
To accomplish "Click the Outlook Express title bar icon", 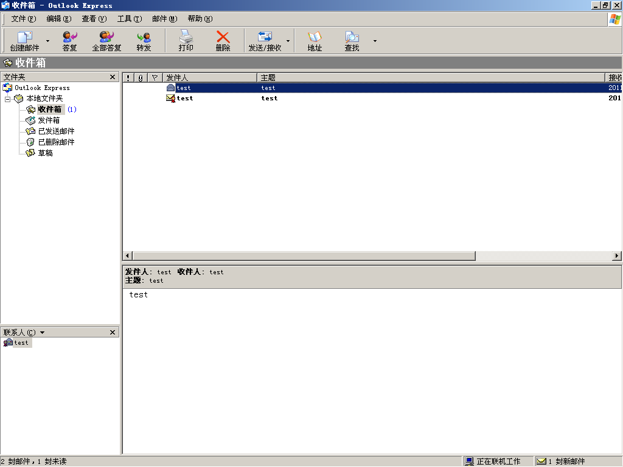I will 5,5.
